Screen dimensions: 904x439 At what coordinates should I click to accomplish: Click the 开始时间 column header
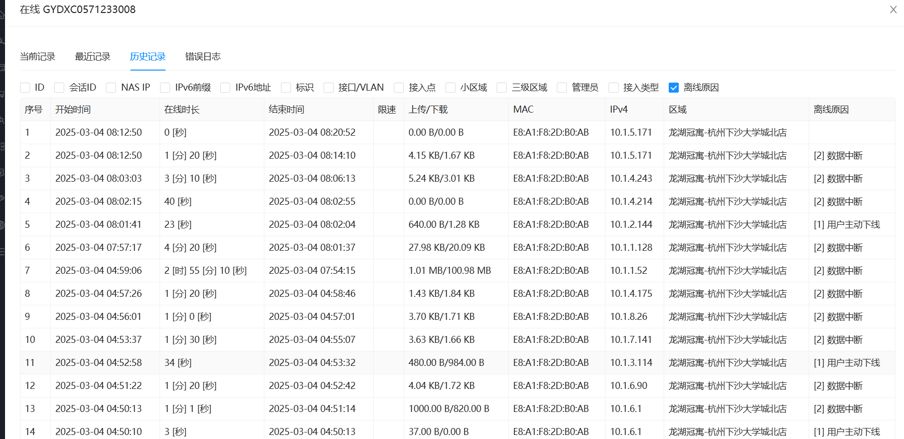point(73,110)
